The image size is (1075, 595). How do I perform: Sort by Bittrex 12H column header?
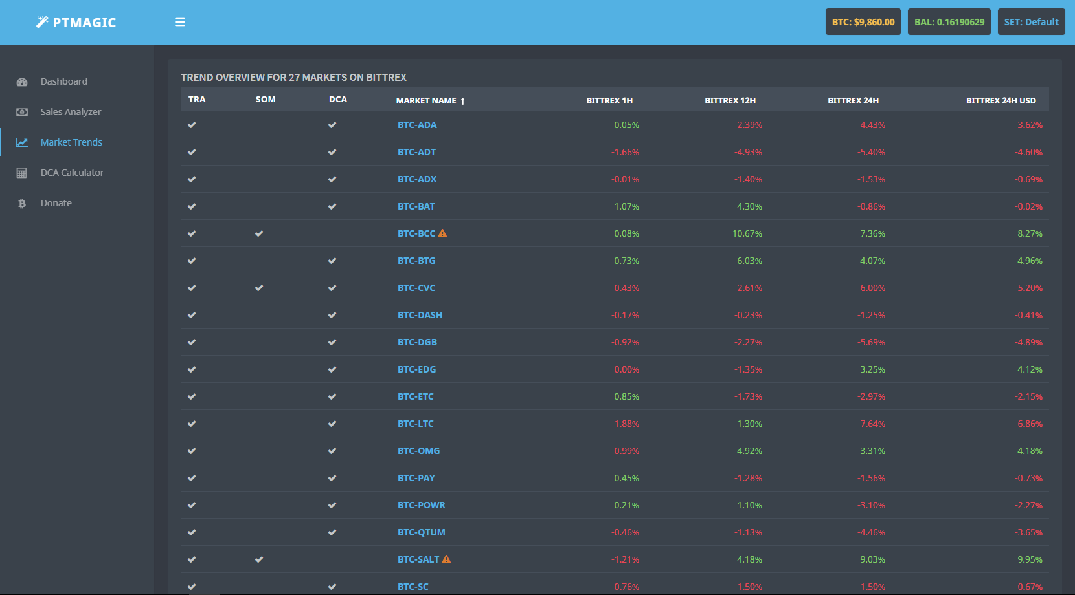click(x=730, y=101)
